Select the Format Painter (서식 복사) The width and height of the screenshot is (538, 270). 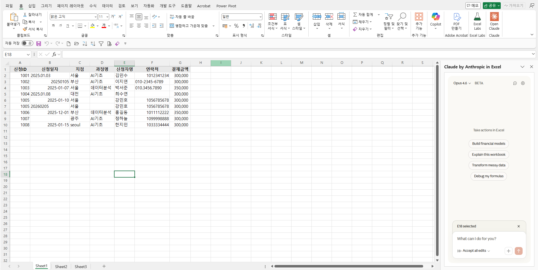pos(33,29)
